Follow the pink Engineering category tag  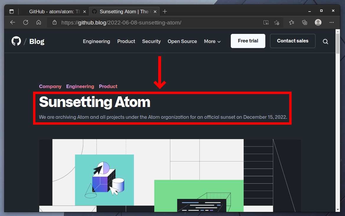coord(80,86)
